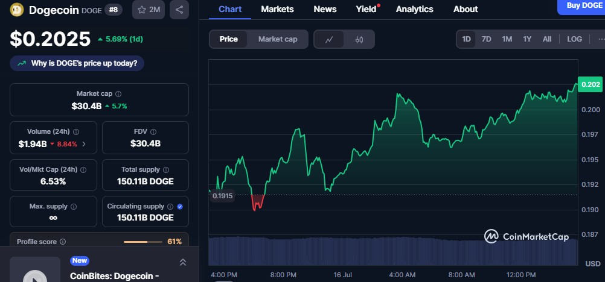The width and height of the screenshot is (605, 282).
Task: Show info tooltip for FDV
Action: (x=153, y=132)
